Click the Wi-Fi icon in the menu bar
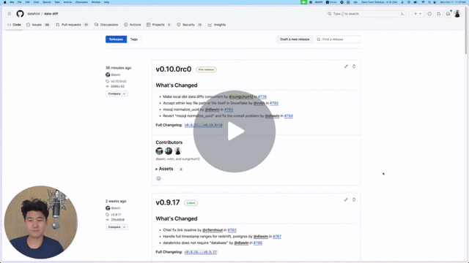The height and width of the screenshot is (263, 469). click(423, 2)
